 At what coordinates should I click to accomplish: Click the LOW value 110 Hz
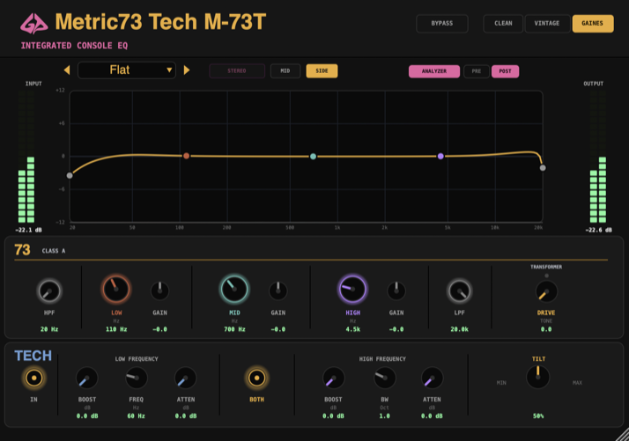coord(116,329)
